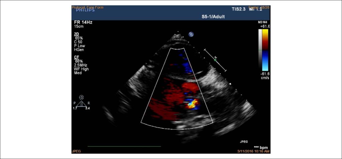Click the circled G icon
The height and width of the screenshot is (159, 342).
(x=81, y=97)
